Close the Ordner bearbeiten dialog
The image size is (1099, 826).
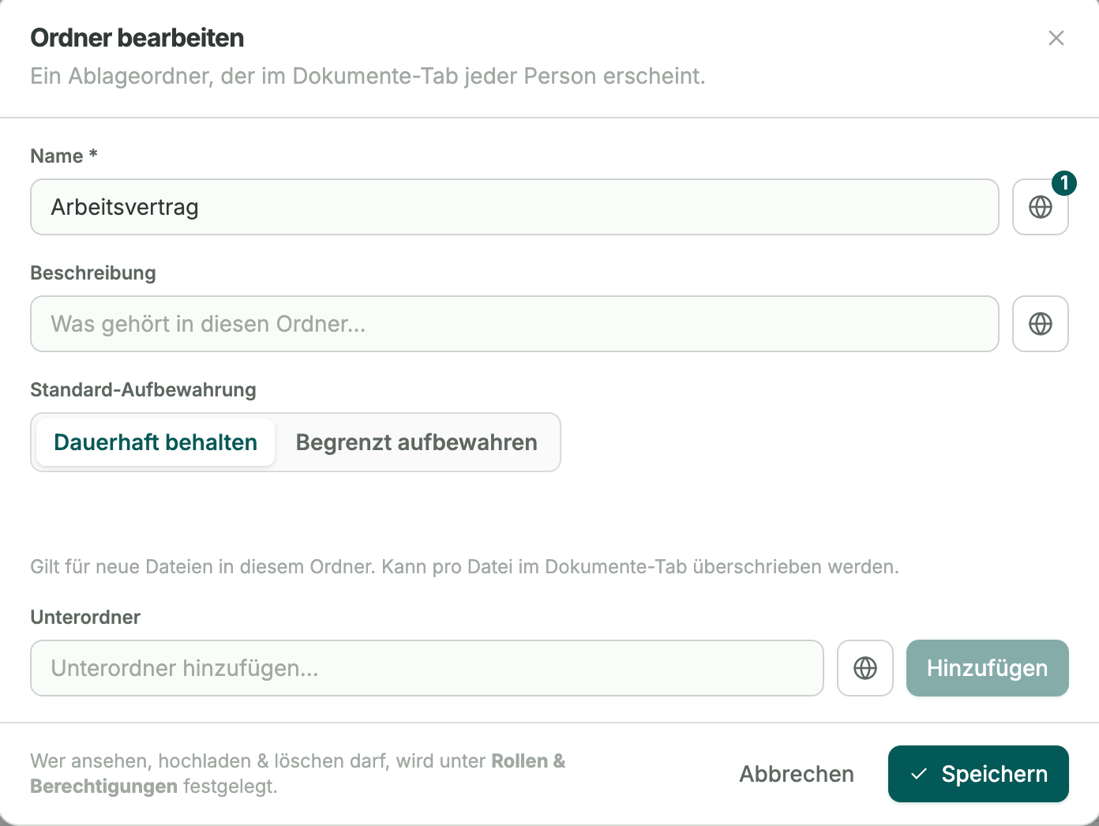tap(1056, 38)
